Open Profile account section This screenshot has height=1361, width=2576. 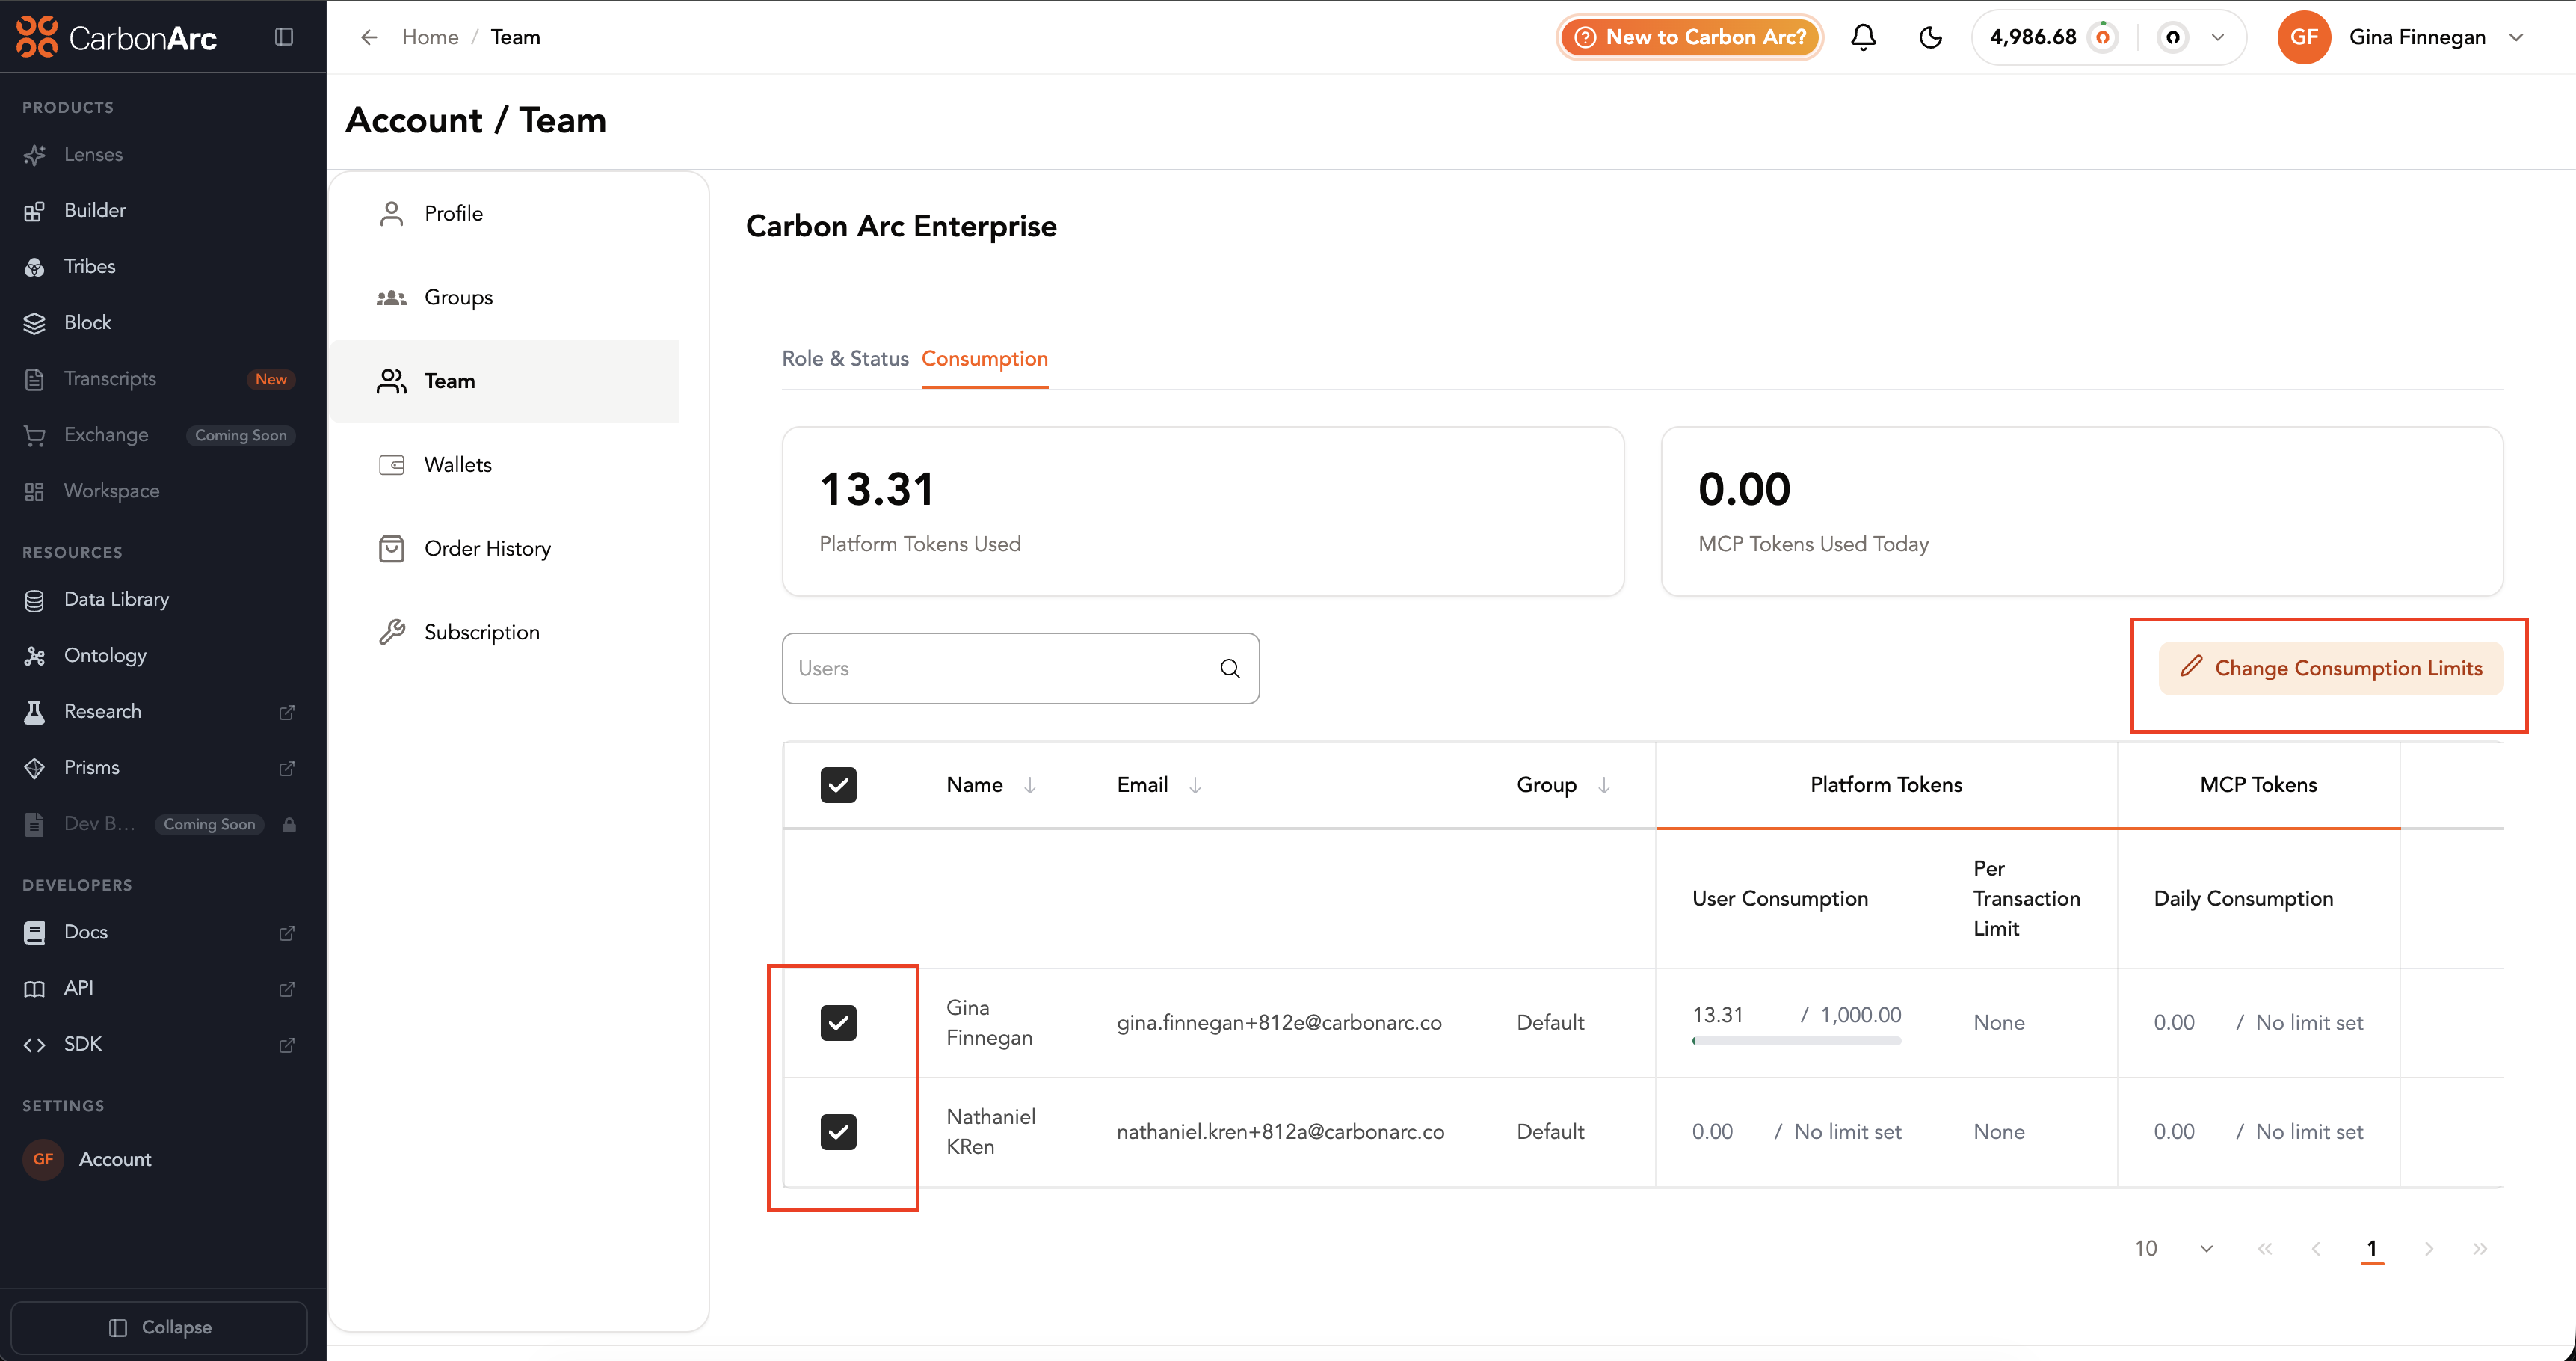tap(504, 213)
